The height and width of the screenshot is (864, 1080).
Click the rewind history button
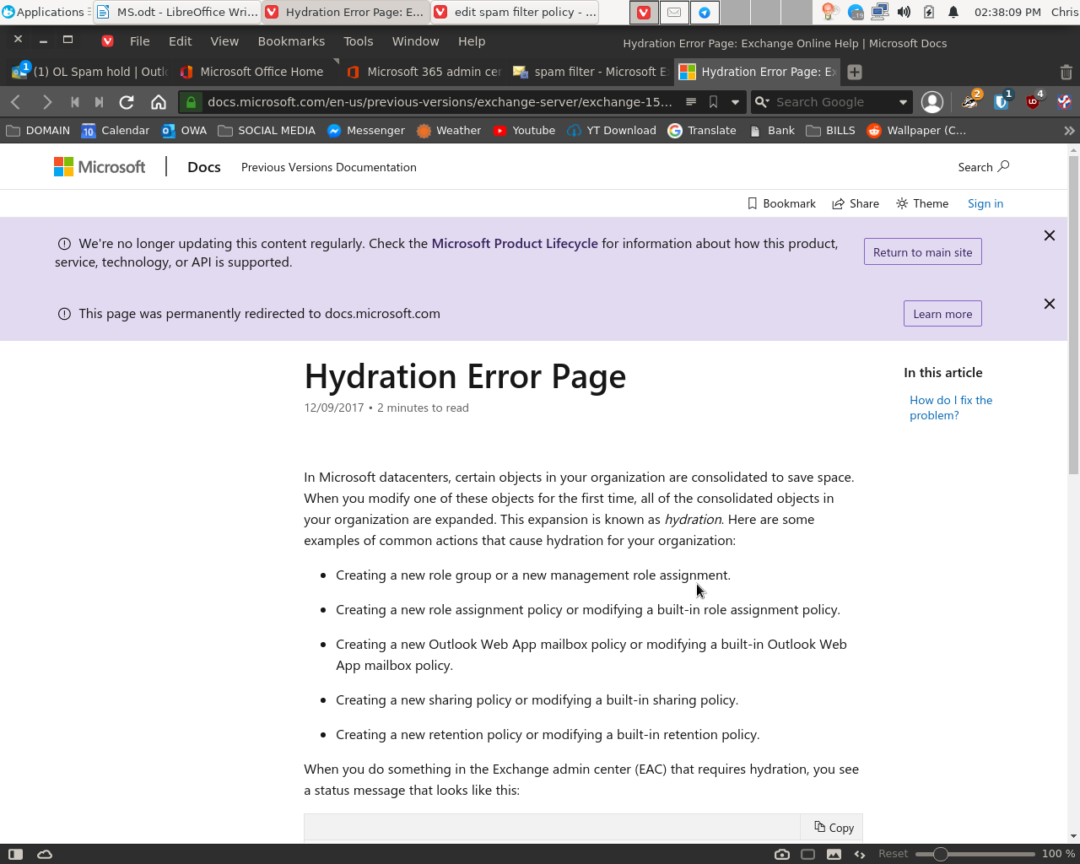click(75, 102)
